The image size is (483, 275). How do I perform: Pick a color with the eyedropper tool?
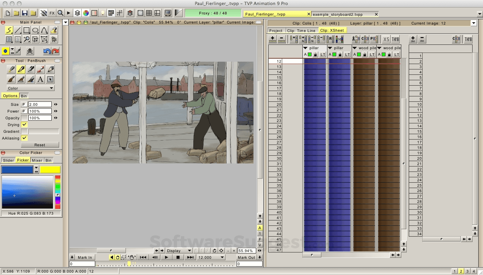click(18, 51)
